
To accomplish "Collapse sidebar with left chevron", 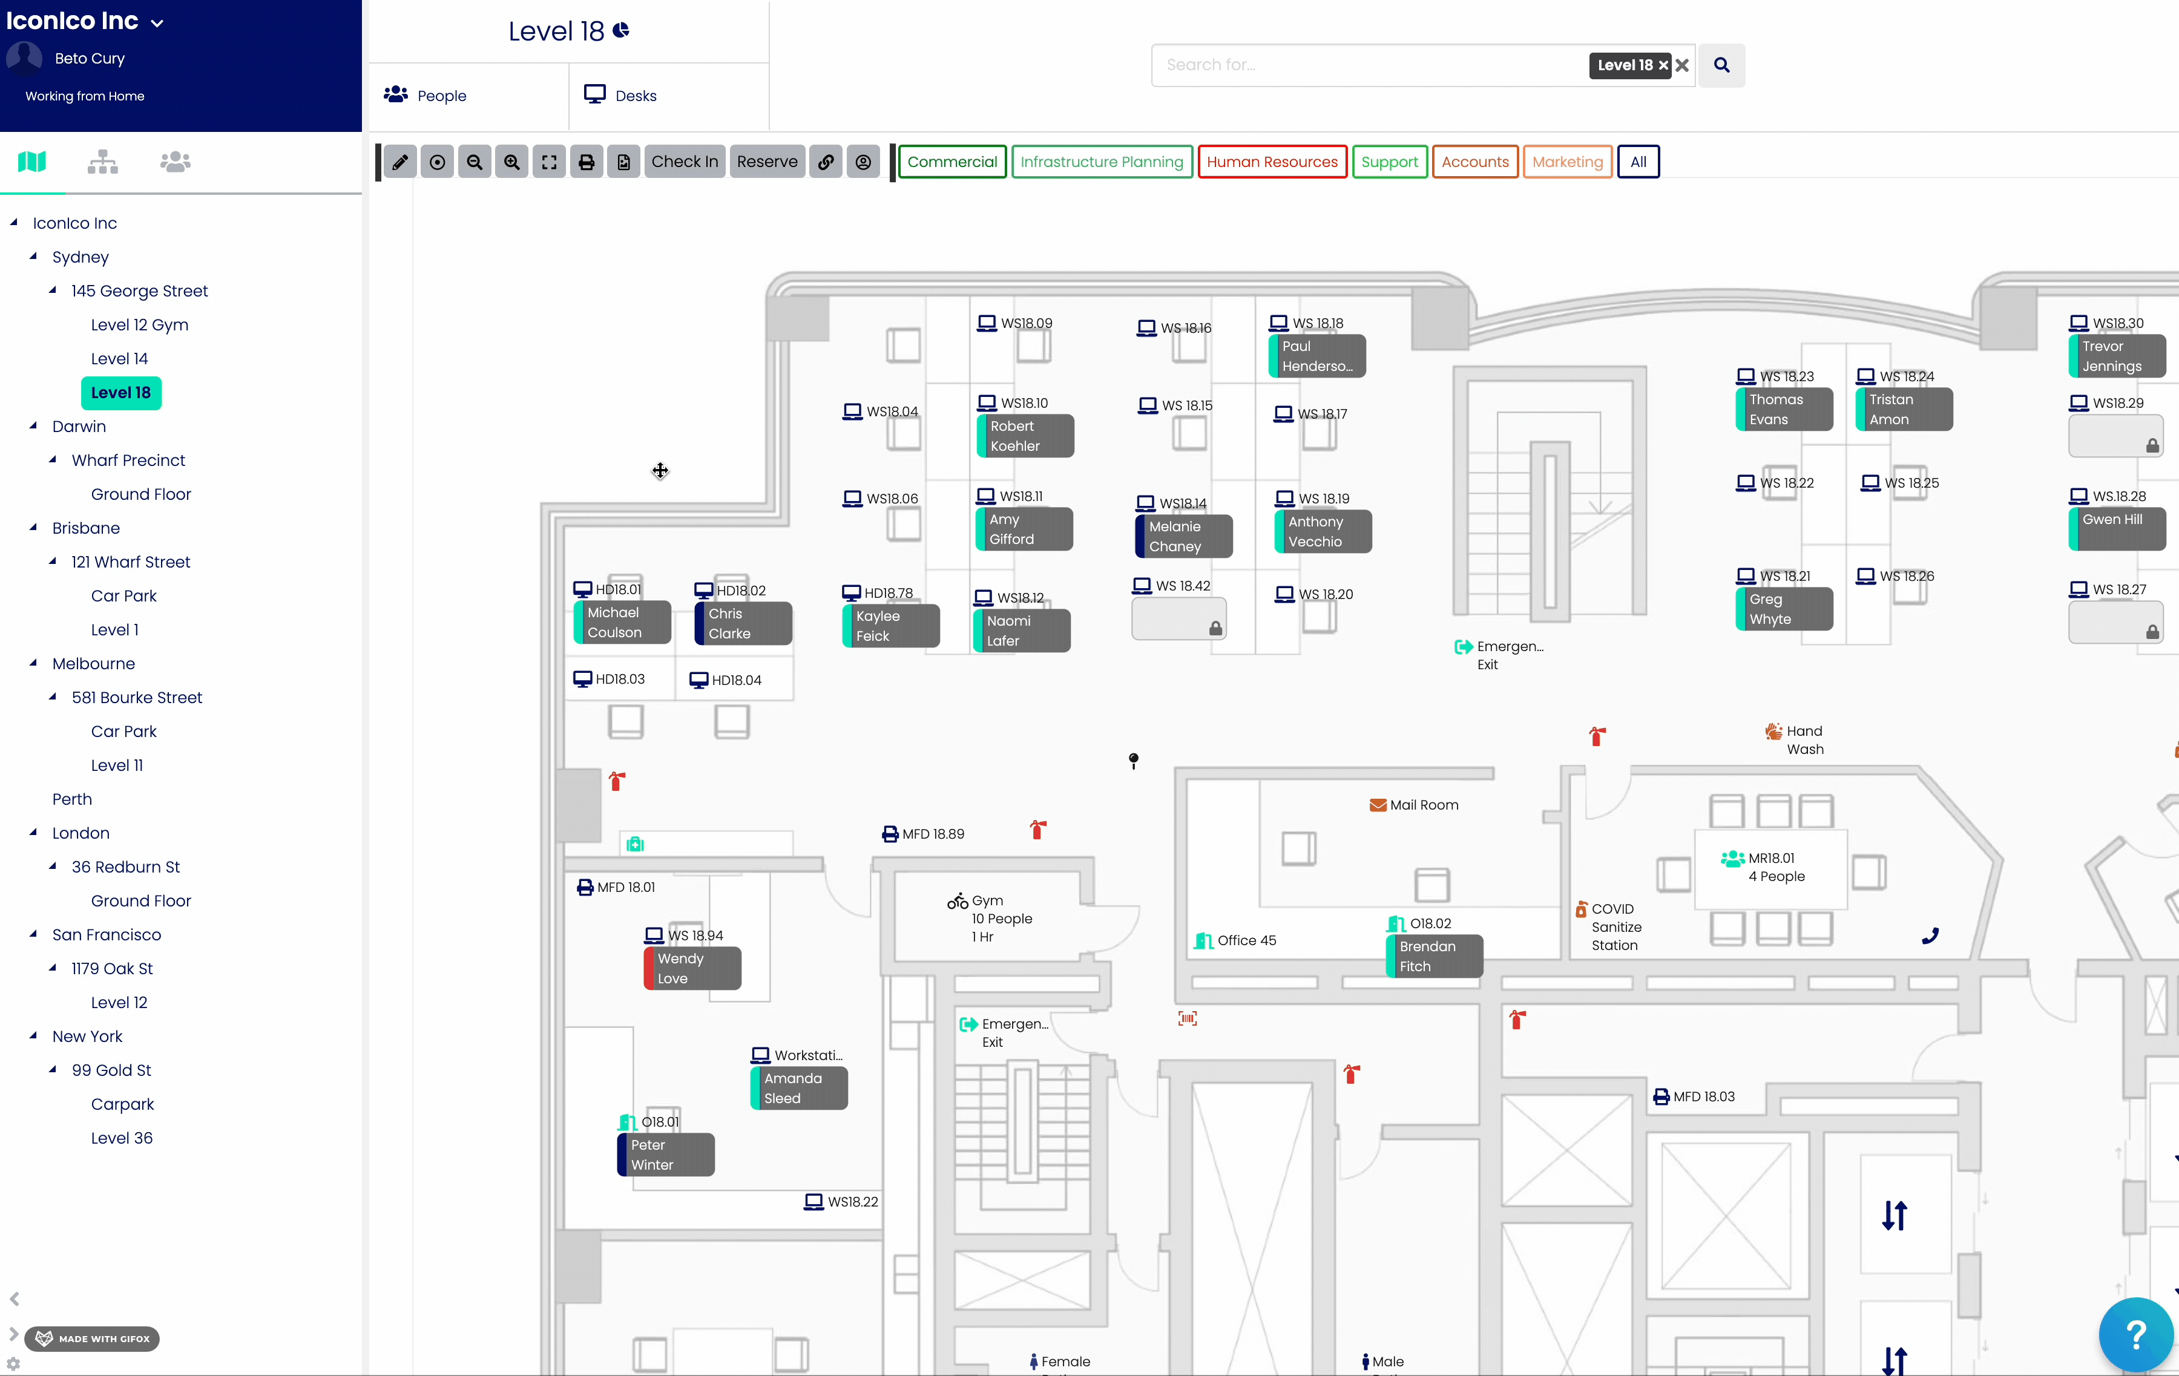I will (x=15, y=1299).
